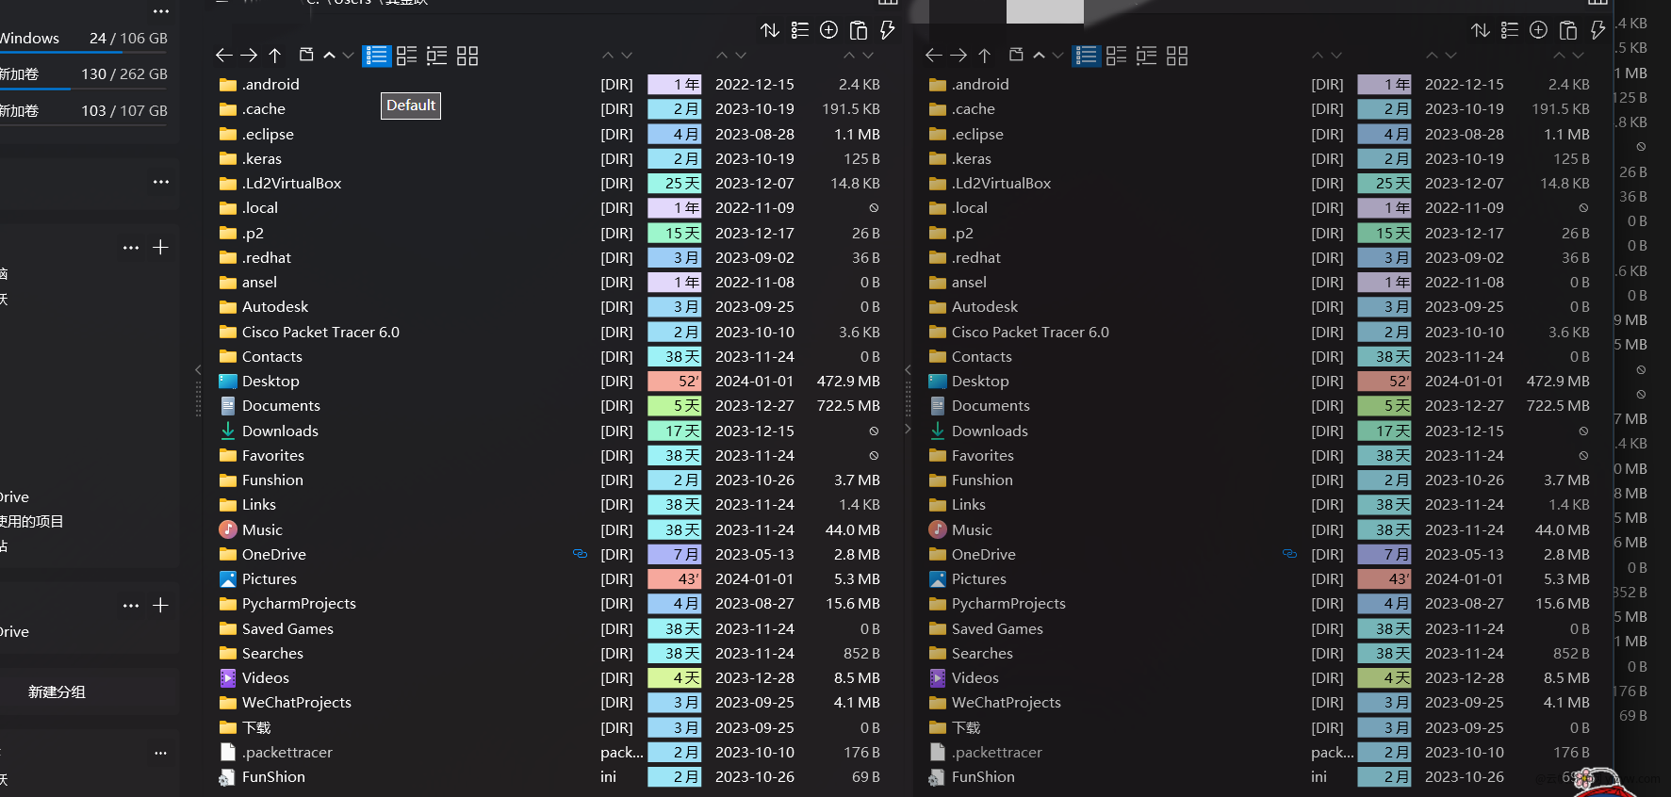1671x797 pixels.
Task: Click the red 52' age cell for Desktop, left pane
Action: pyautogui.click(x=675, y=381)
